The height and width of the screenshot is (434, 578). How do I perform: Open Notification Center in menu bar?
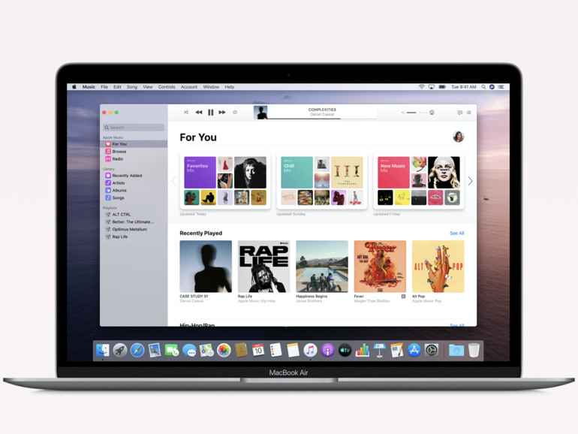tap(501, 87)
